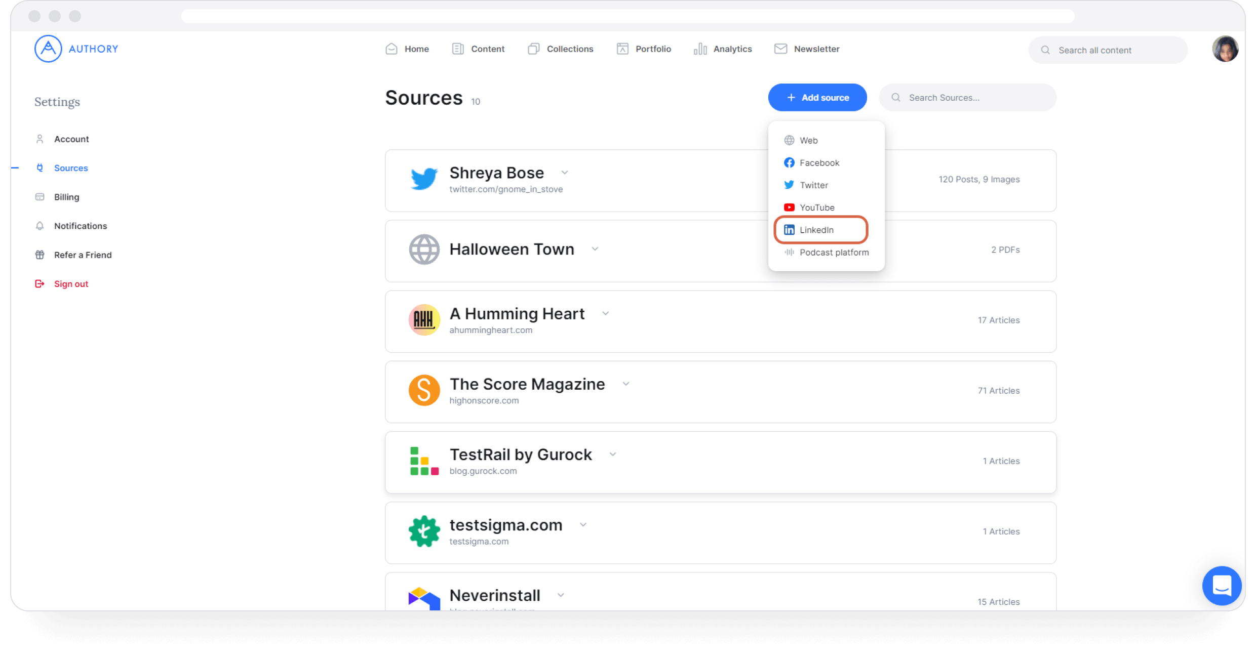Click the Analytics bar chart icon
The width and height of the screenshot is (1256, 662).
(700, 49)
